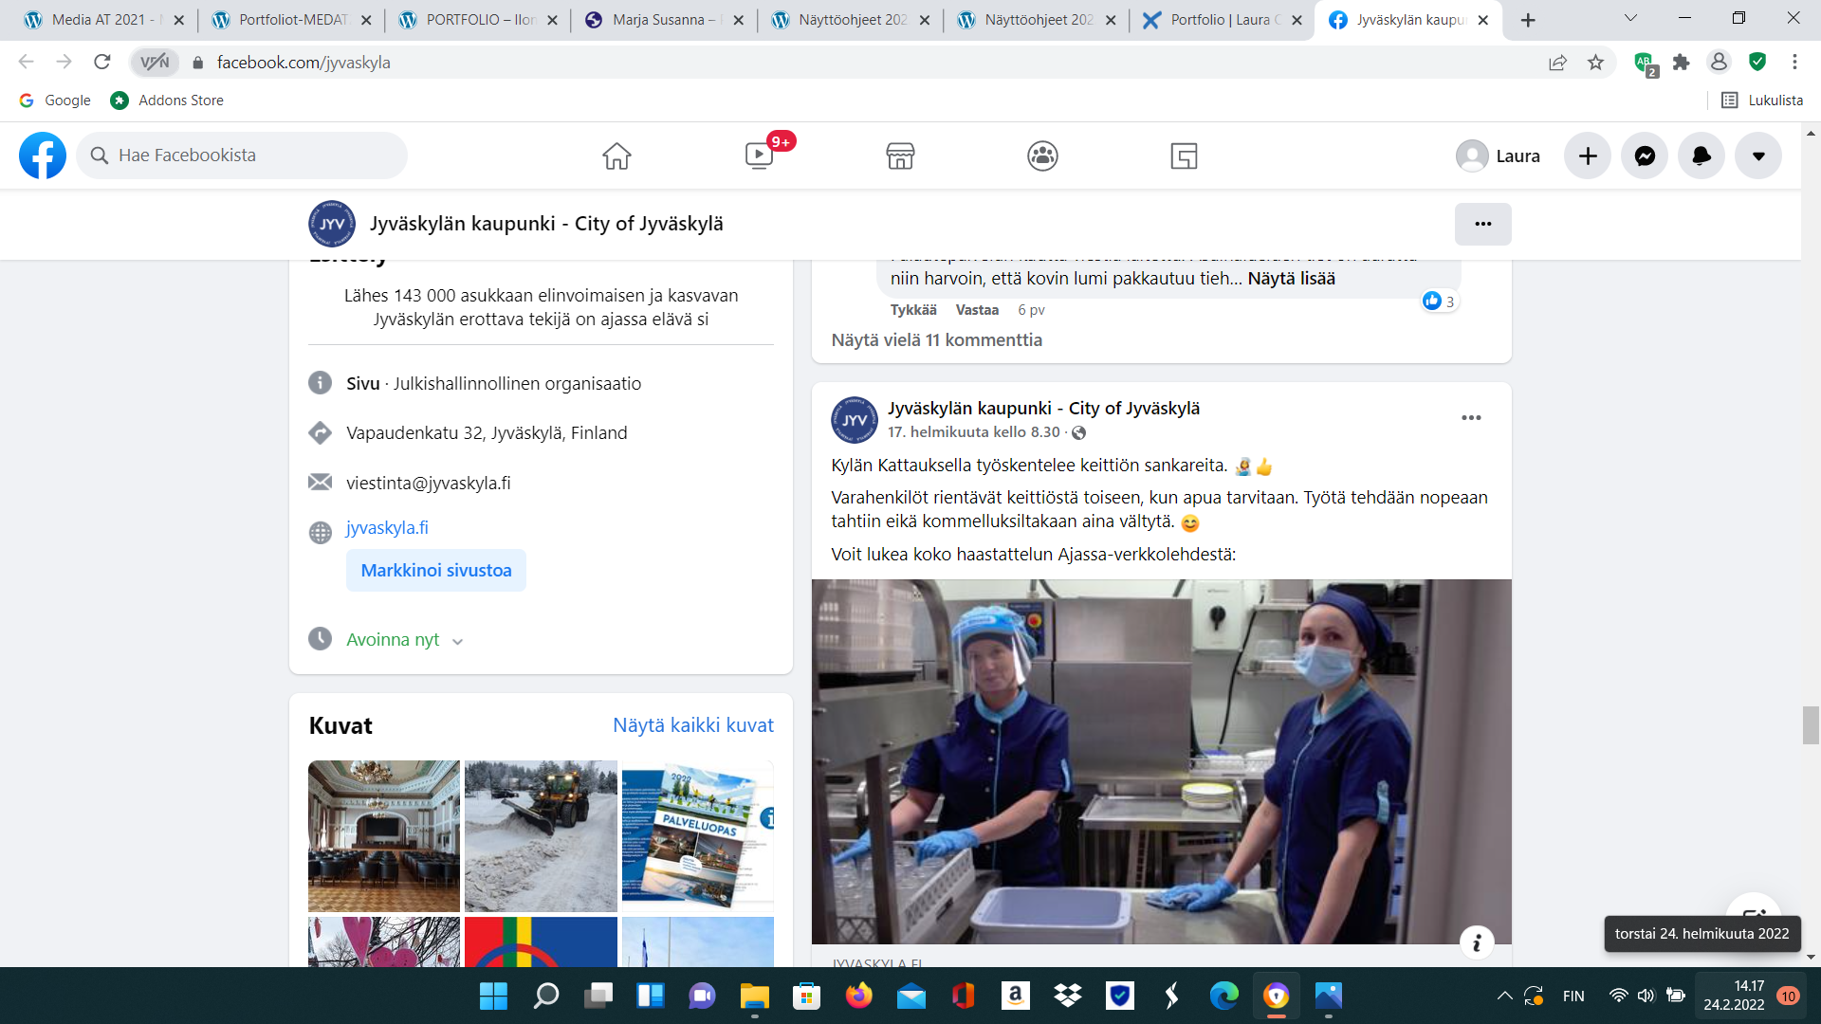This screenshot has width=1821, height=1024.
Task: Open Lukulista reading list
Action: tap(1762, 101)
